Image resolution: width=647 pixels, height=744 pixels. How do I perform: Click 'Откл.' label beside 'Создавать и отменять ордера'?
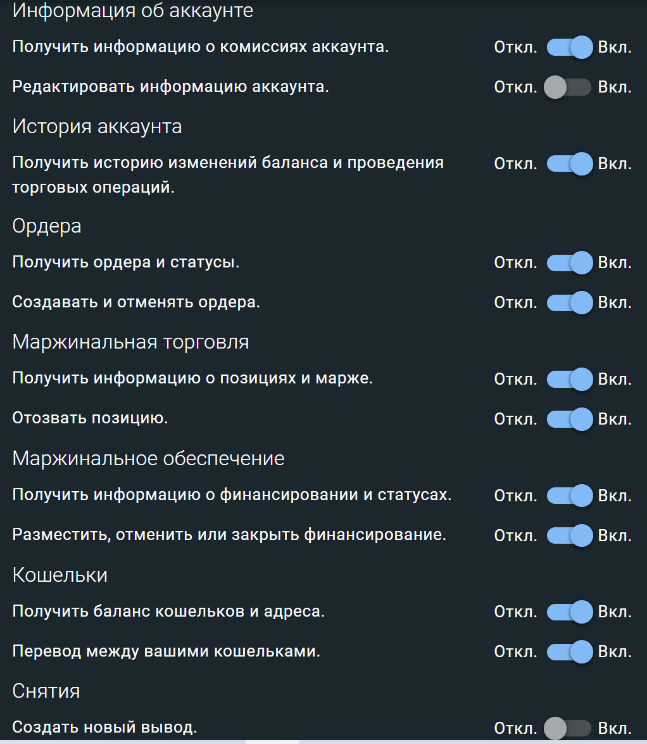click(x=515, y=302)
